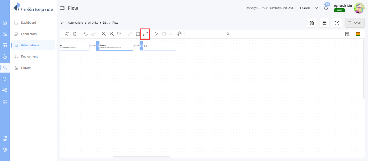Image resolution: width=368 pixels, height=161 pixels.
Task: Click the fullscreen expand arrows icon
Action: click(145, 34)
